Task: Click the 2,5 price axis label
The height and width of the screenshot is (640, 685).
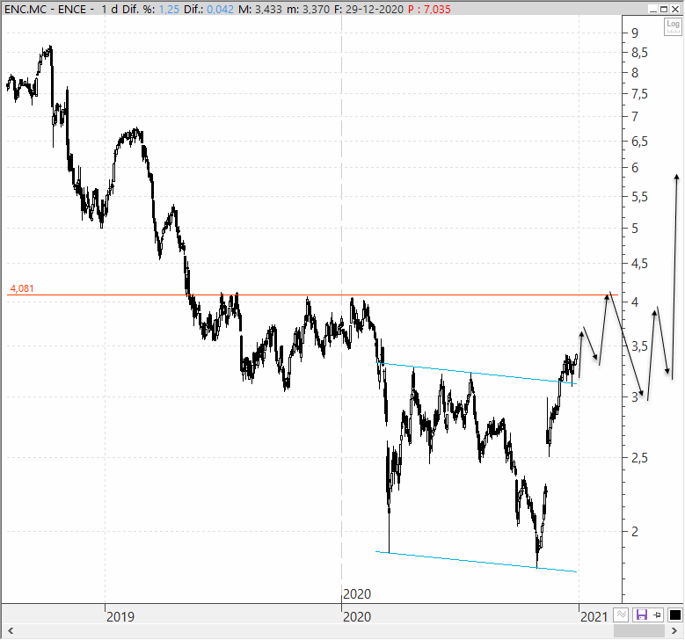Action: click(639, 458)
